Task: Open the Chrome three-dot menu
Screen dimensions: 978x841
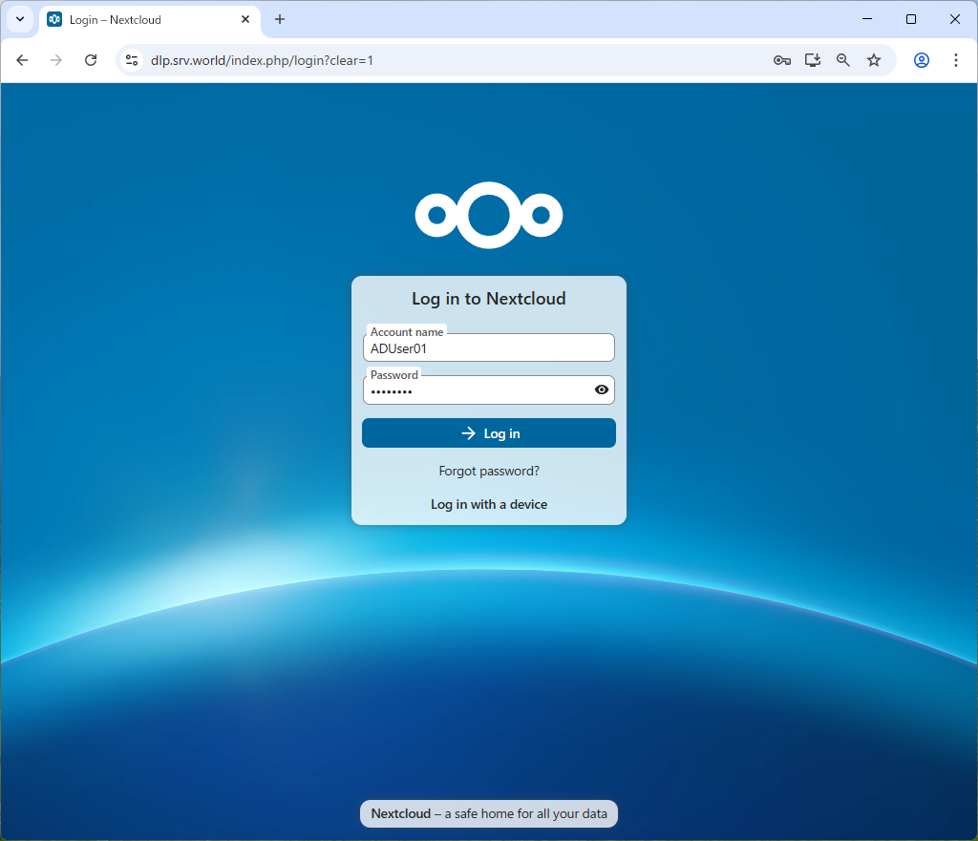Action: 955,60
